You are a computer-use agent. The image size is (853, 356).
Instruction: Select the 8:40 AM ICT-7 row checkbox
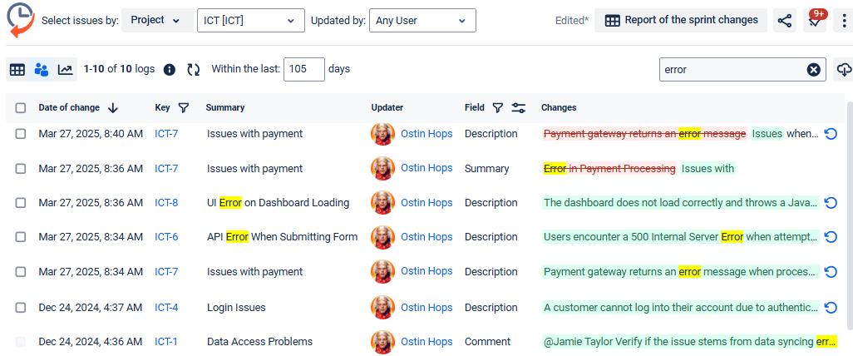pyautogui.click(x=21, y=134)
